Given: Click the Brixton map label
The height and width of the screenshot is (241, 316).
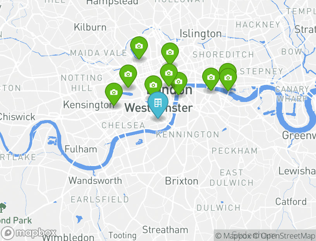Looking at the screenshot, I should (182, 181).
